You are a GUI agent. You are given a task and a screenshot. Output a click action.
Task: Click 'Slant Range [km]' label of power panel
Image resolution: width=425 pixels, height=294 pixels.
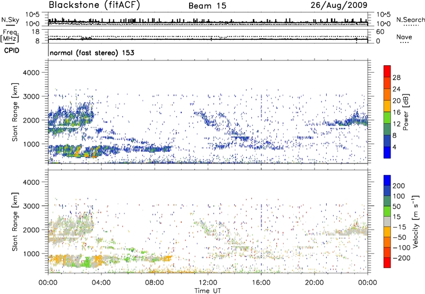coord(15,112)
